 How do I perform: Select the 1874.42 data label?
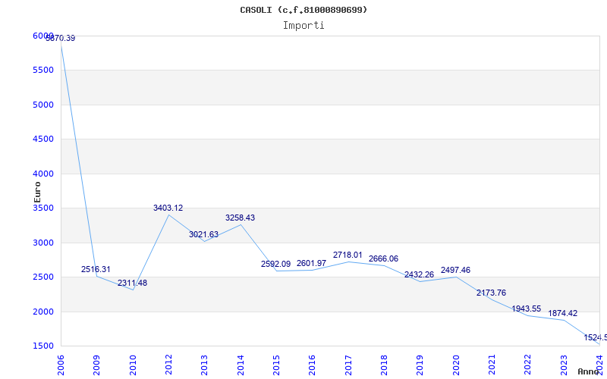pyautogui.click(x=562, y=314)
